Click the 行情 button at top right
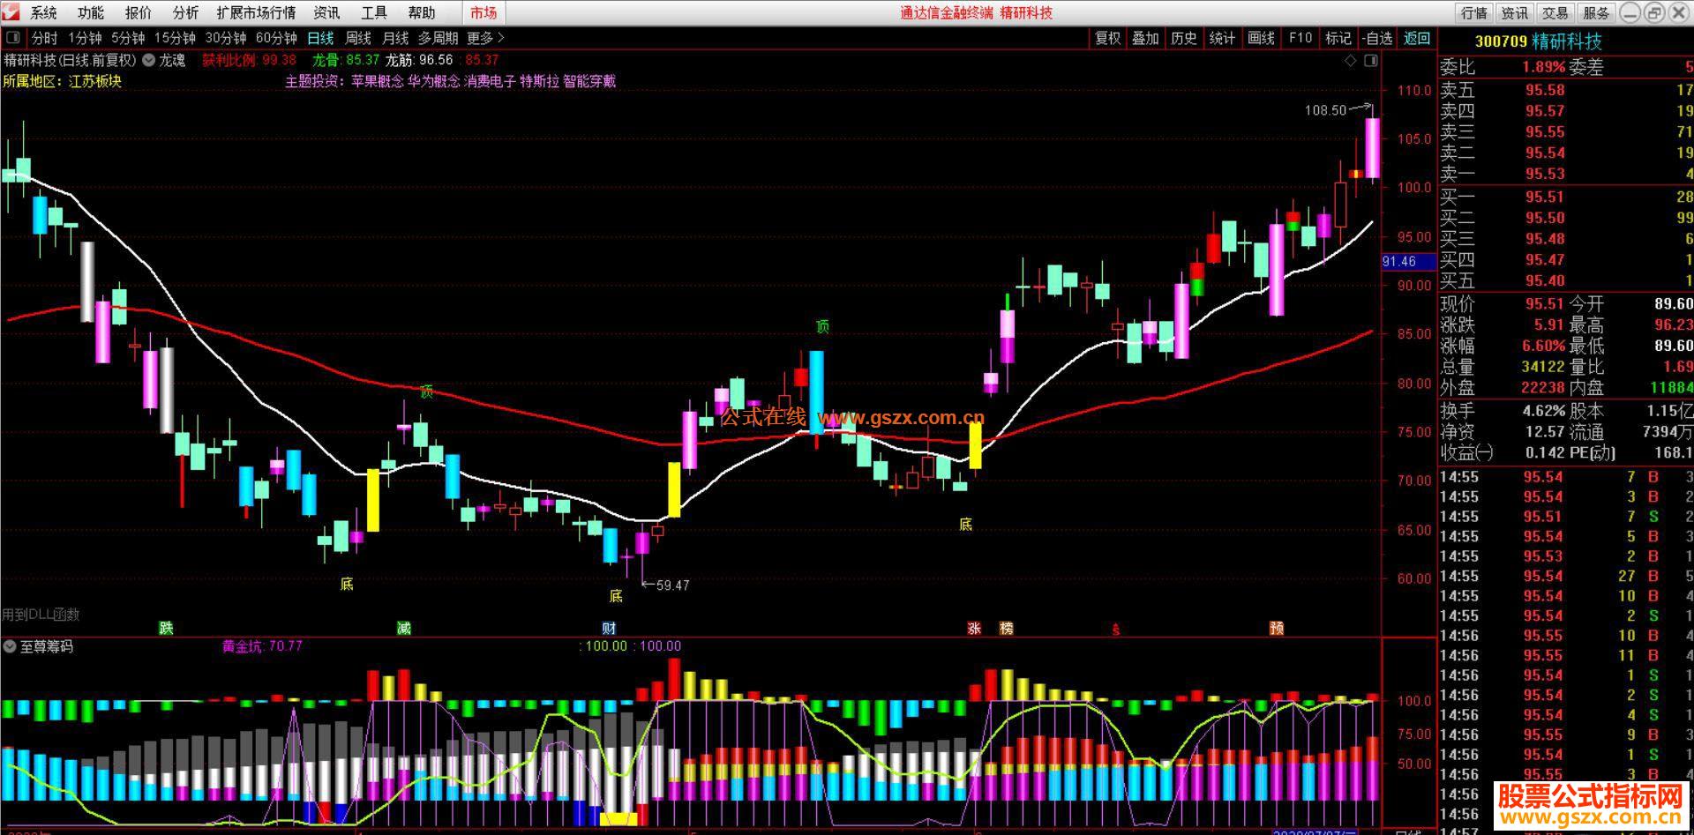 (1473, 13)
